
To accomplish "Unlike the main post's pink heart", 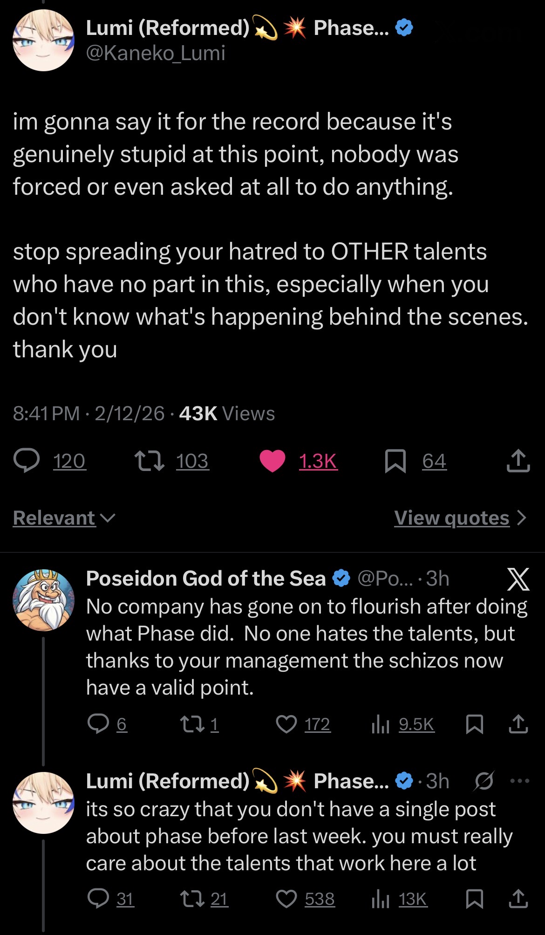I will point(272,461).
